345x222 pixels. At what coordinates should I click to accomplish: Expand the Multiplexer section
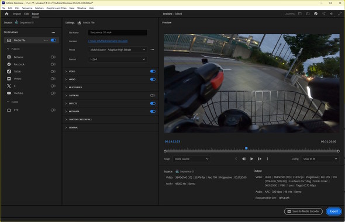click(x=66, y=88)
